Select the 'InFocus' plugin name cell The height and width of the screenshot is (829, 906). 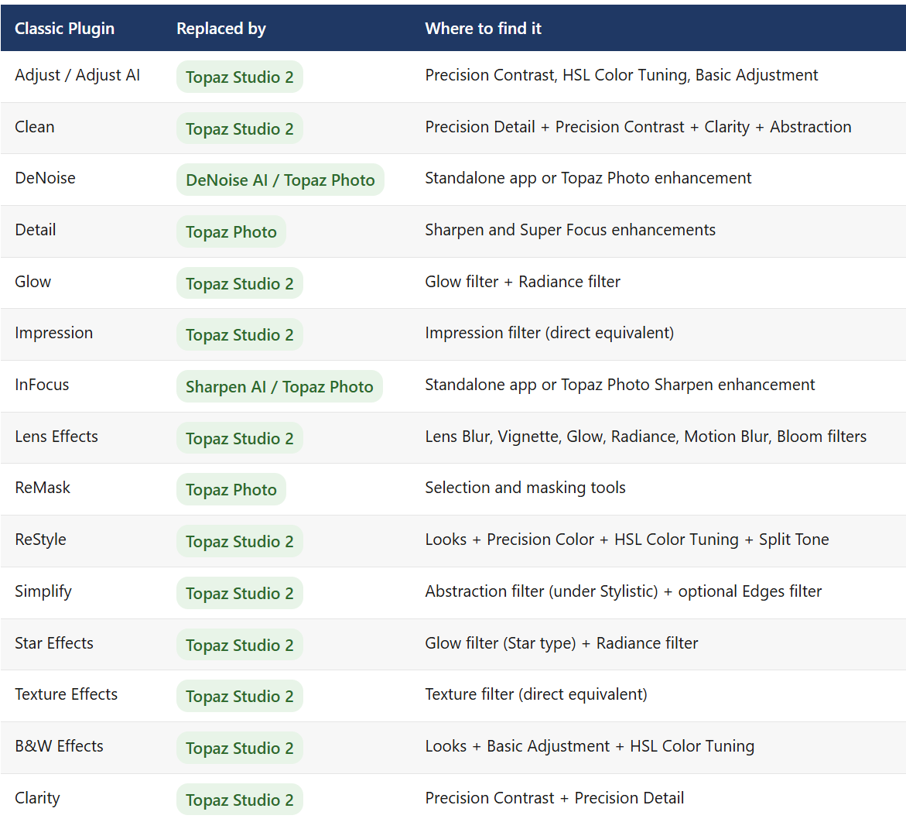42,385
